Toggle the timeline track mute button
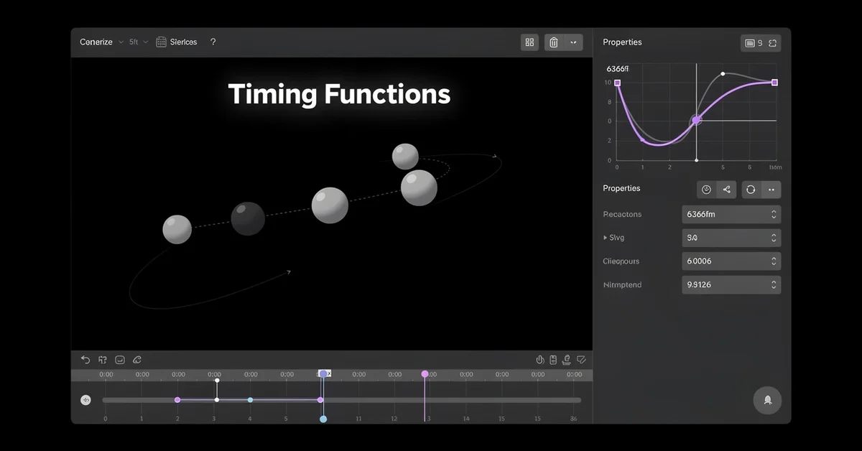 tap(86, 400)
